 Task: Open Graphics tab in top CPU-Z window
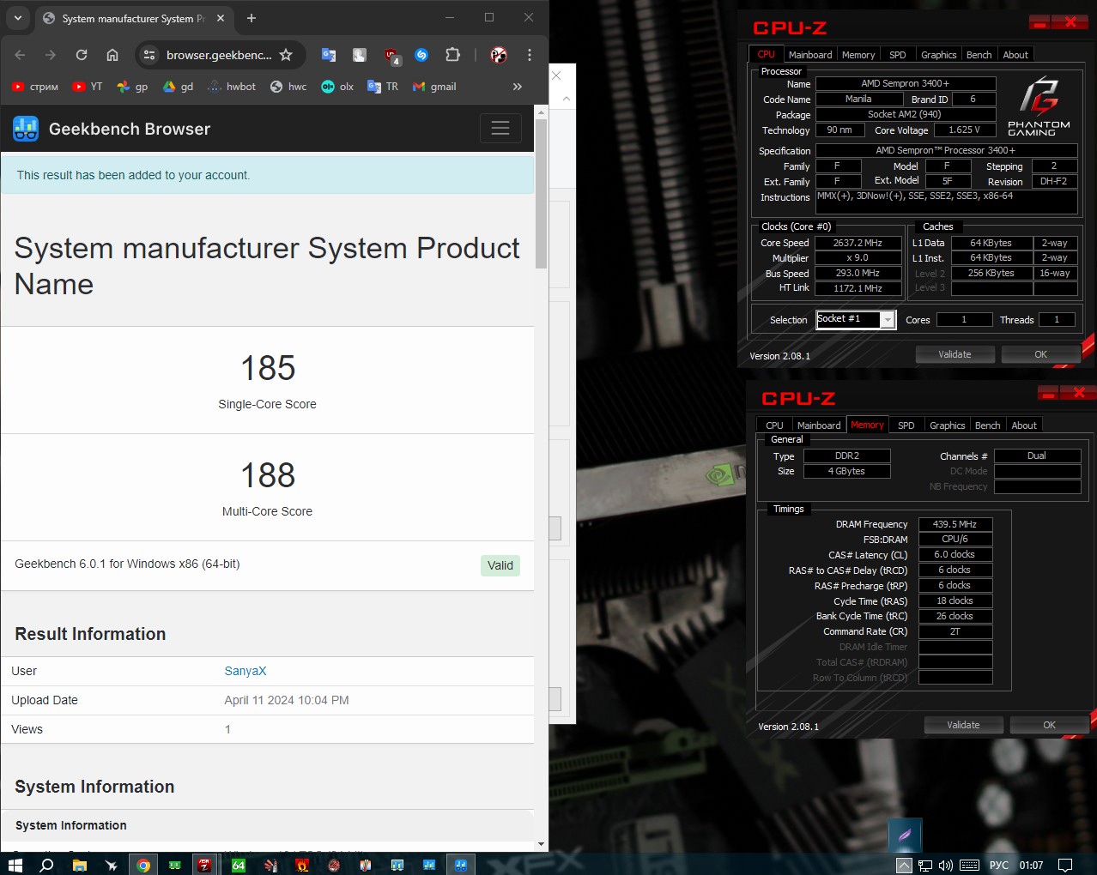point(938,55)
